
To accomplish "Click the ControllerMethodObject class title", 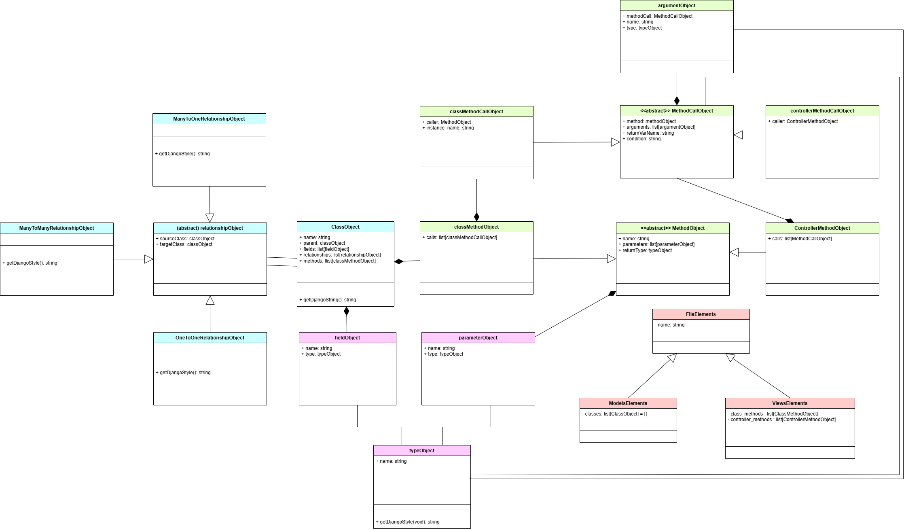I will pyautogui.click(x=822, y=228).
